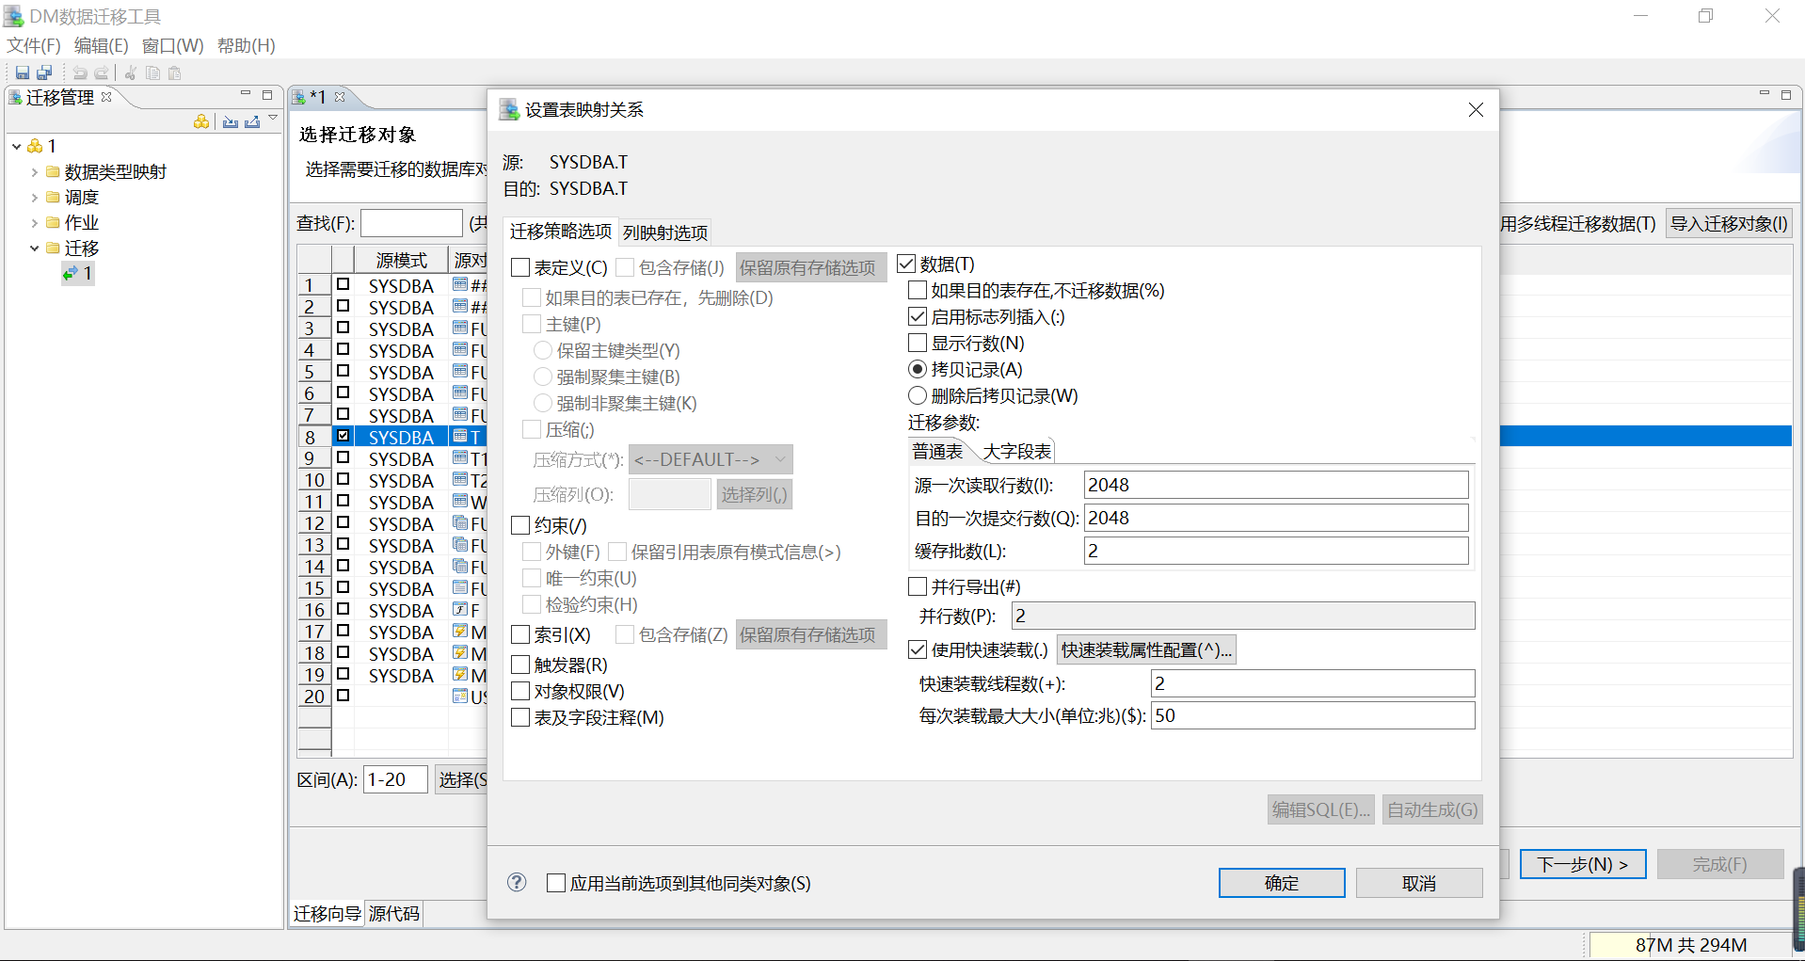This screenshot has height=961, width=1805.
Task: Click the 作业 folder icon in tree
Action: pyautogui.click(x=54, y=222)
